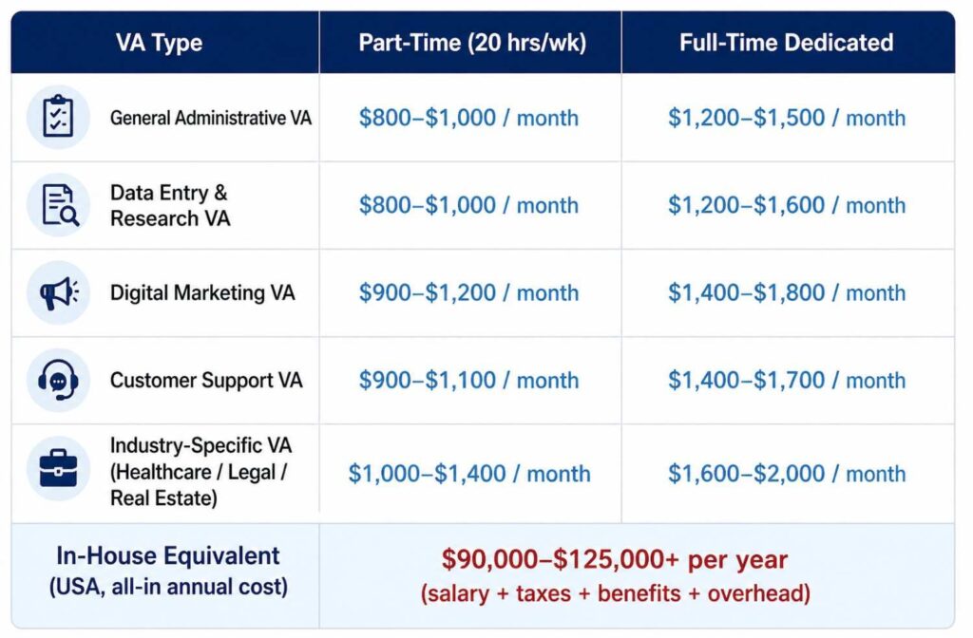Click the Digital Marketing megaphone icon
973x638 pixels.
(58, 292)
